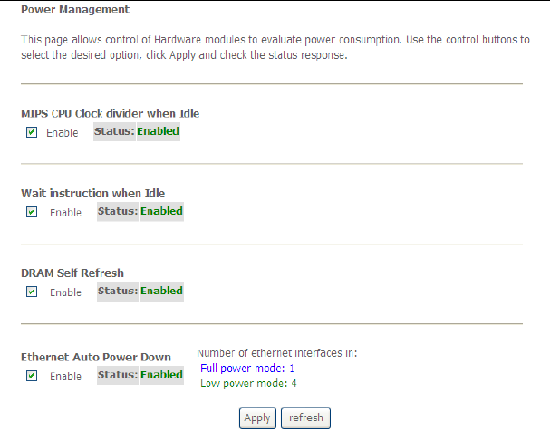
Task: Click the DRAM Self Refresh heading
Action: 72,273
